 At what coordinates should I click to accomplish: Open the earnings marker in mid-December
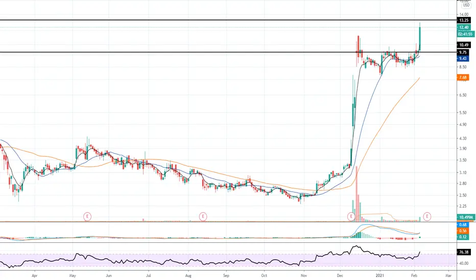coord(351,216)
